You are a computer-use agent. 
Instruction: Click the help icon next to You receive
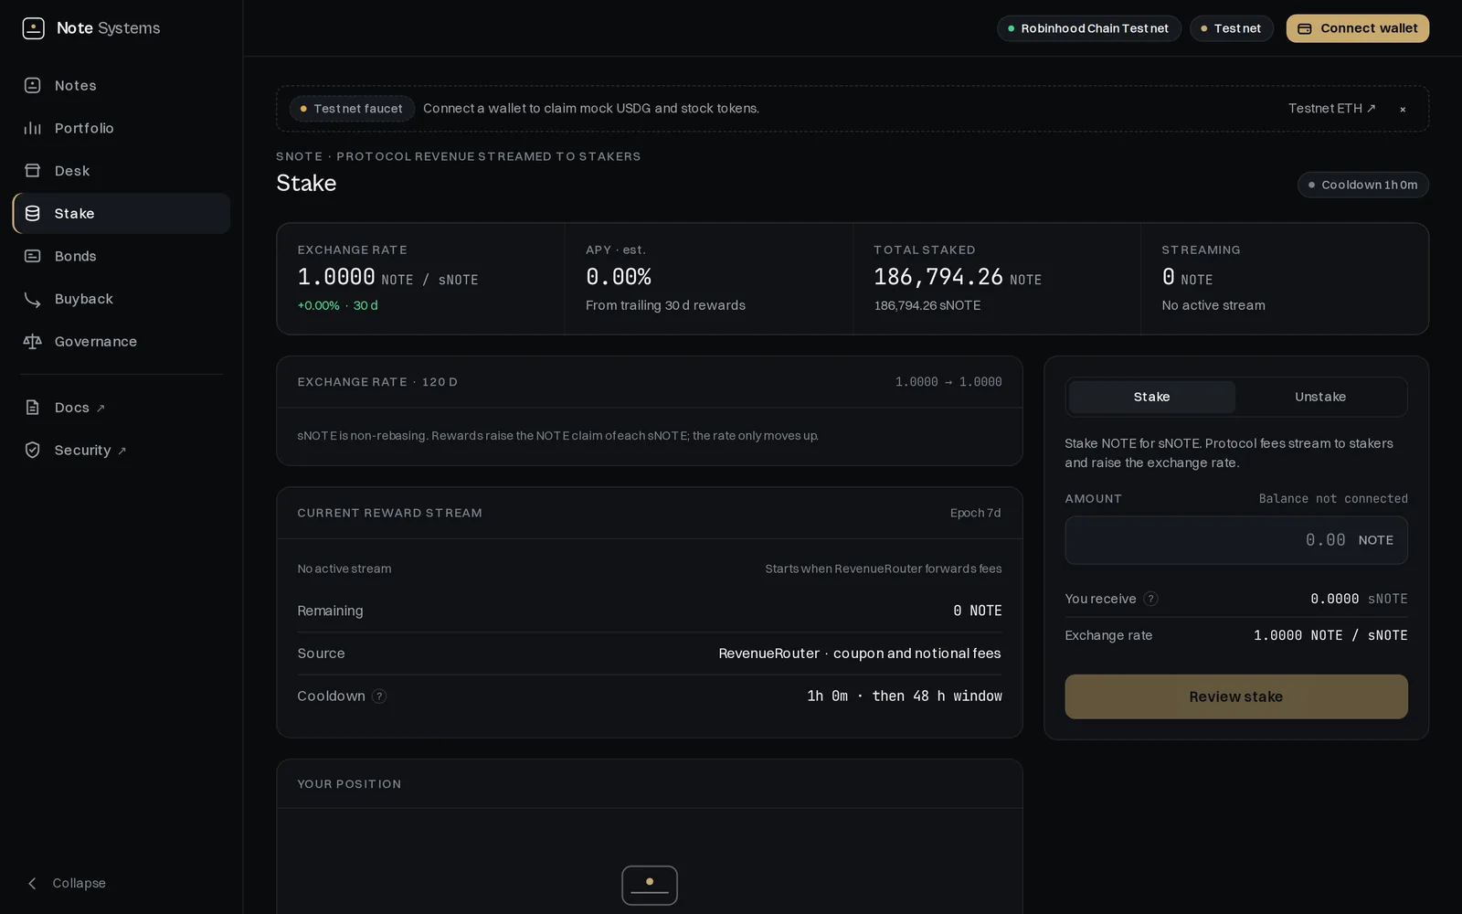point(1151,599)
